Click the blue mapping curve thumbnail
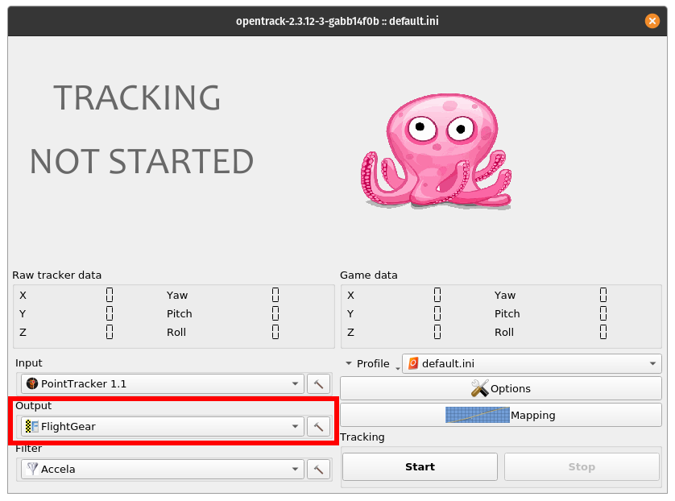675x501 pixels. click(x=477, y=415)
